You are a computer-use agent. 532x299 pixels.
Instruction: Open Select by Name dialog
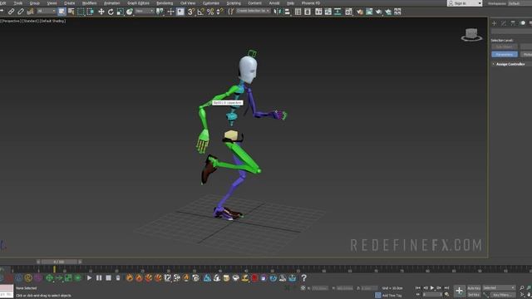pyautogui.click(x=71, y=12)
